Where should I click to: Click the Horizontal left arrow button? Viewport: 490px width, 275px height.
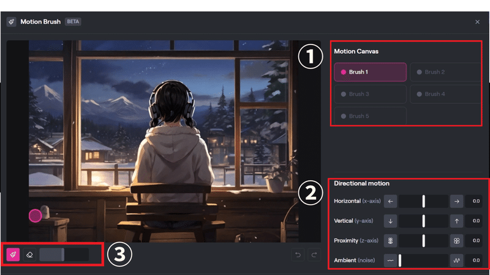[390, 202]
